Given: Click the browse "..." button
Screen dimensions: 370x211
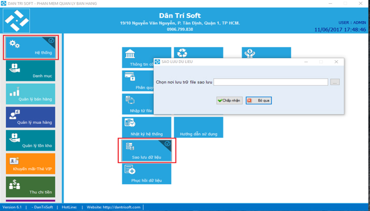Looking at the screenshot, I should click(336, 82).
